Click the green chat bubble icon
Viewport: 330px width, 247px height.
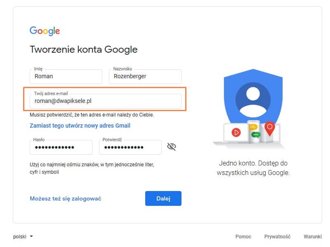(x=255, y=134)
